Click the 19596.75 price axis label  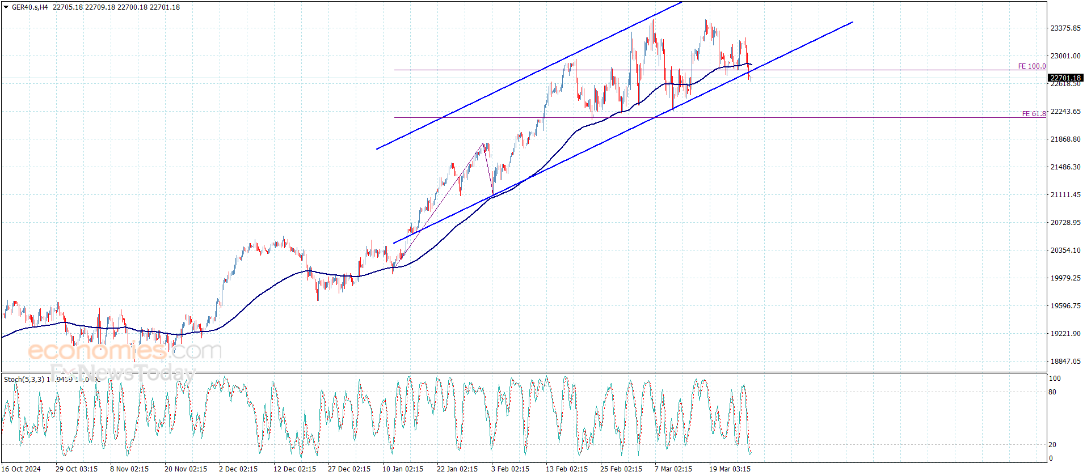[x=1065, y=306]
